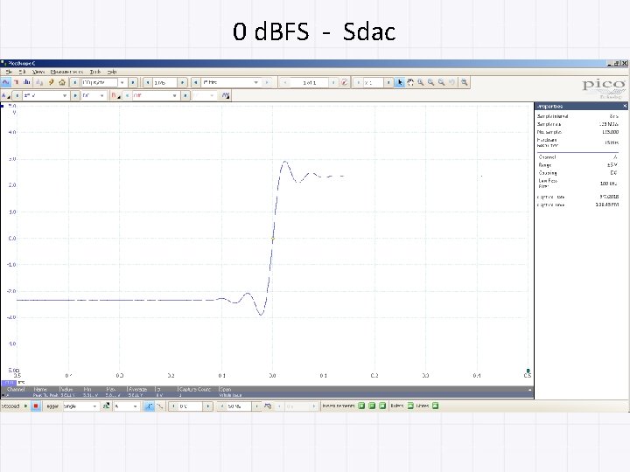Add measurement green button
The image size is (630, 472).
coord(361,406)
